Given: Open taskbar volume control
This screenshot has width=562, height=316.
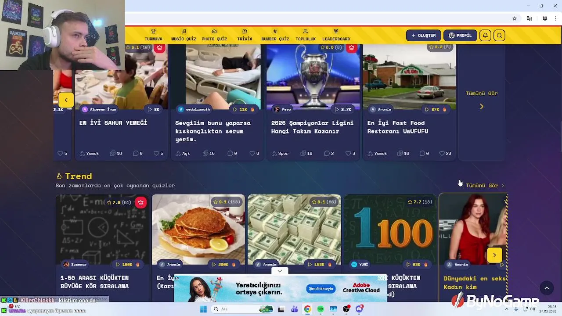Looking at the screenshot, I should click(x=532, y=309).
